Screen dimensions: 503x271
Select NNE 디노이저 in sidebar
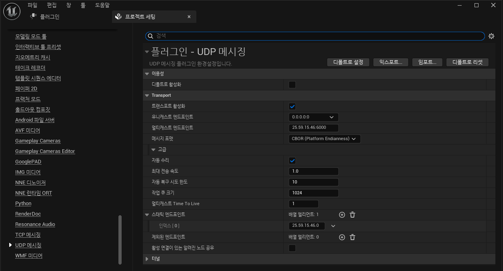pyautogui.click(x=31, y=183)
